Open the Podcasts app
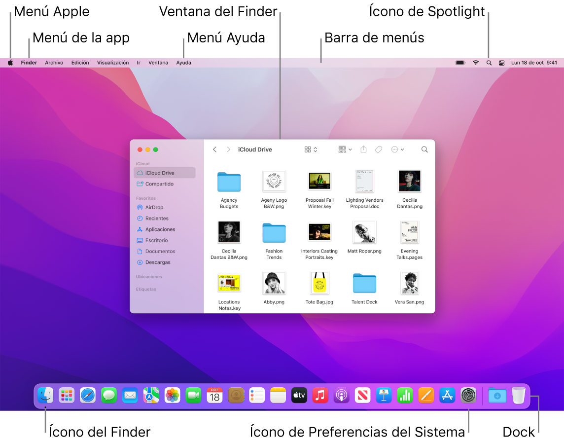The width and height of the screenshot is (564, 442). [341, 395]
